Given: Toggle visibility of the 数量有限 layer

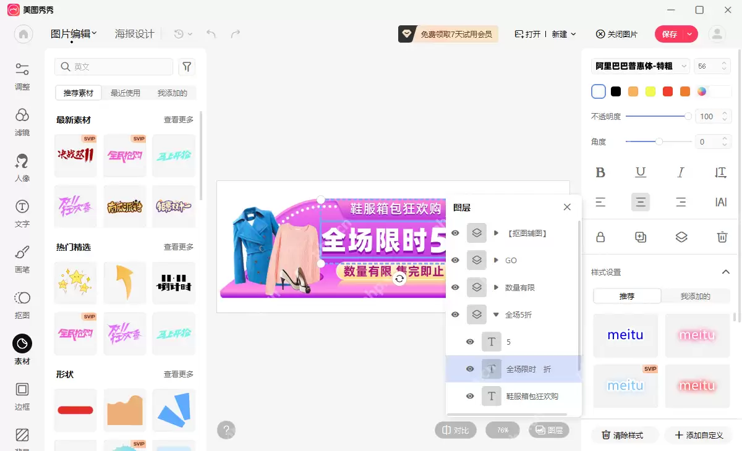Looking at the screenshot, I should click(x=454, y=287).
